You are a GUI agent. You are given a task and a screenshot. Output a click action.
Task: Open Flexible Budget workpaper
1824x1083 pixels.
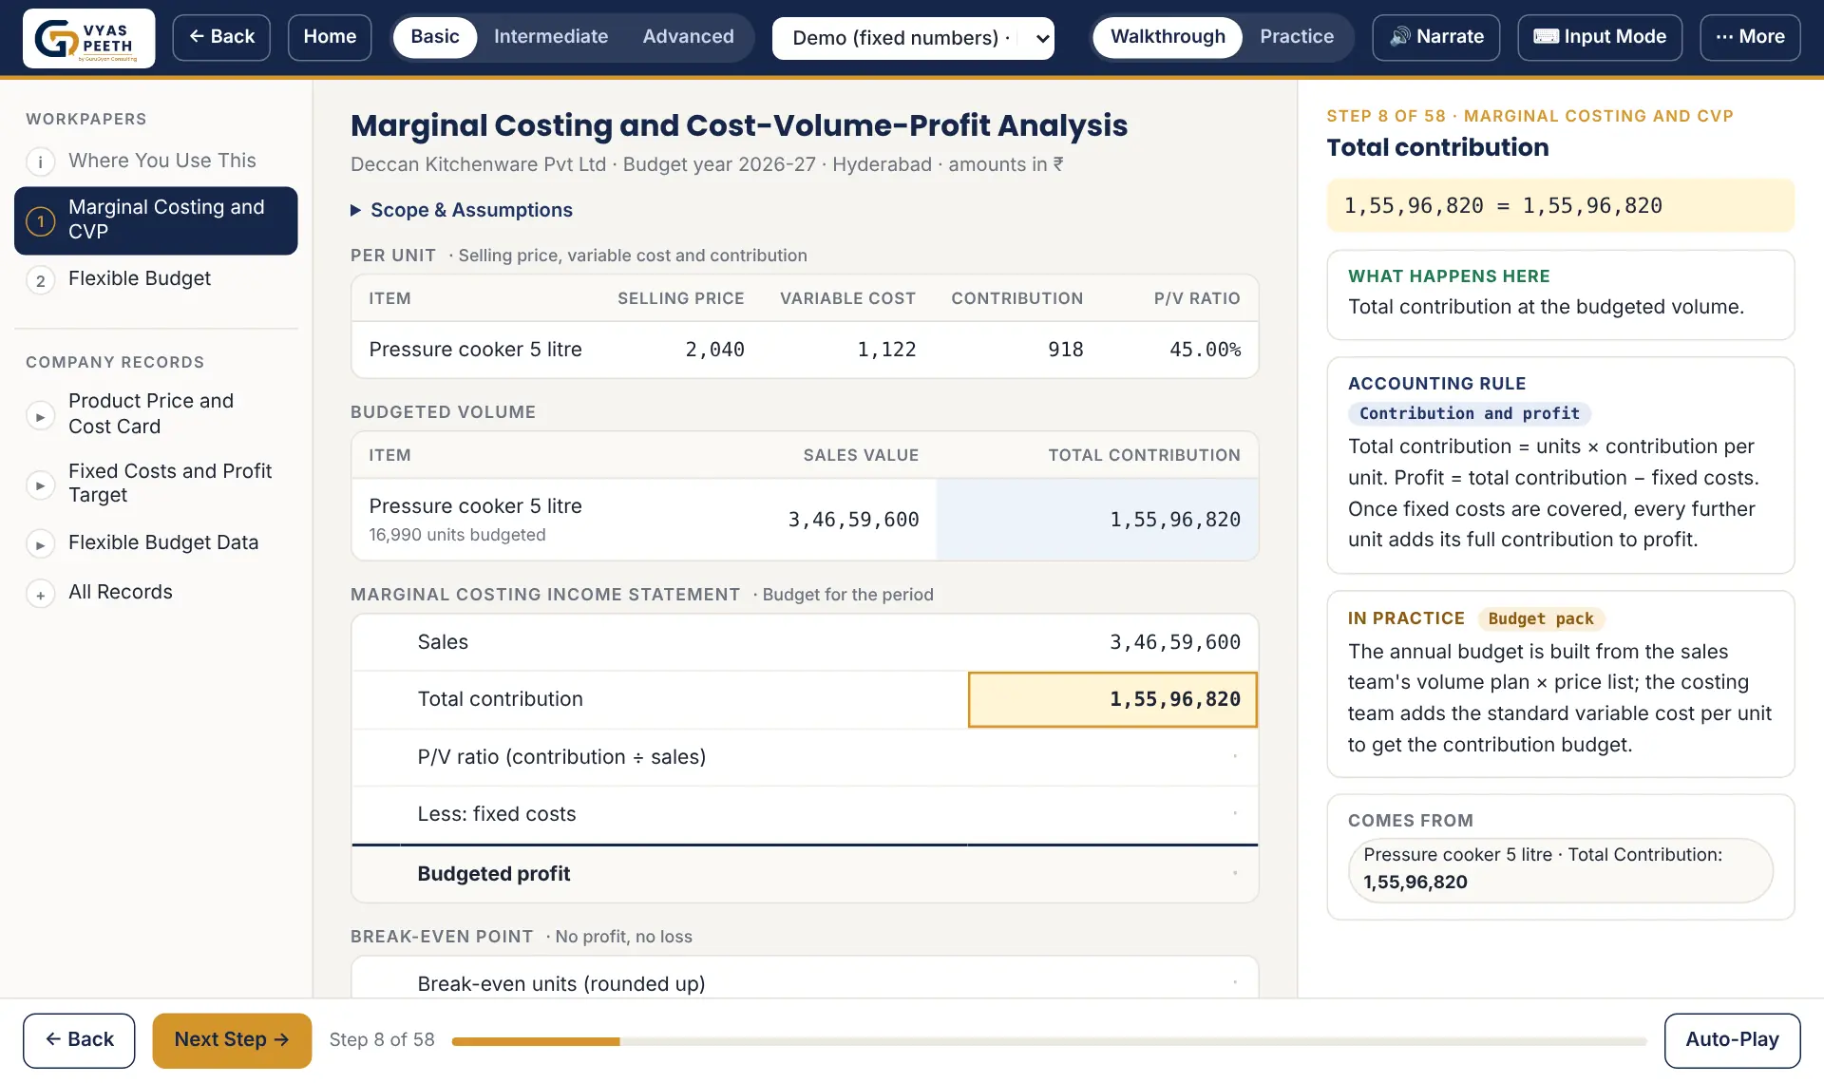point(156,279)
